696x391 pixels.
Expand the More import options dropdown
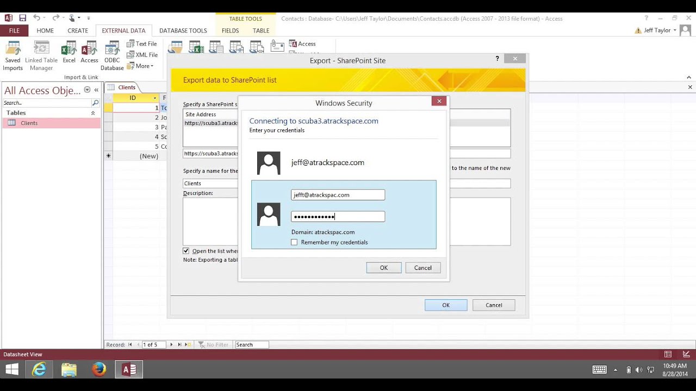140,66
